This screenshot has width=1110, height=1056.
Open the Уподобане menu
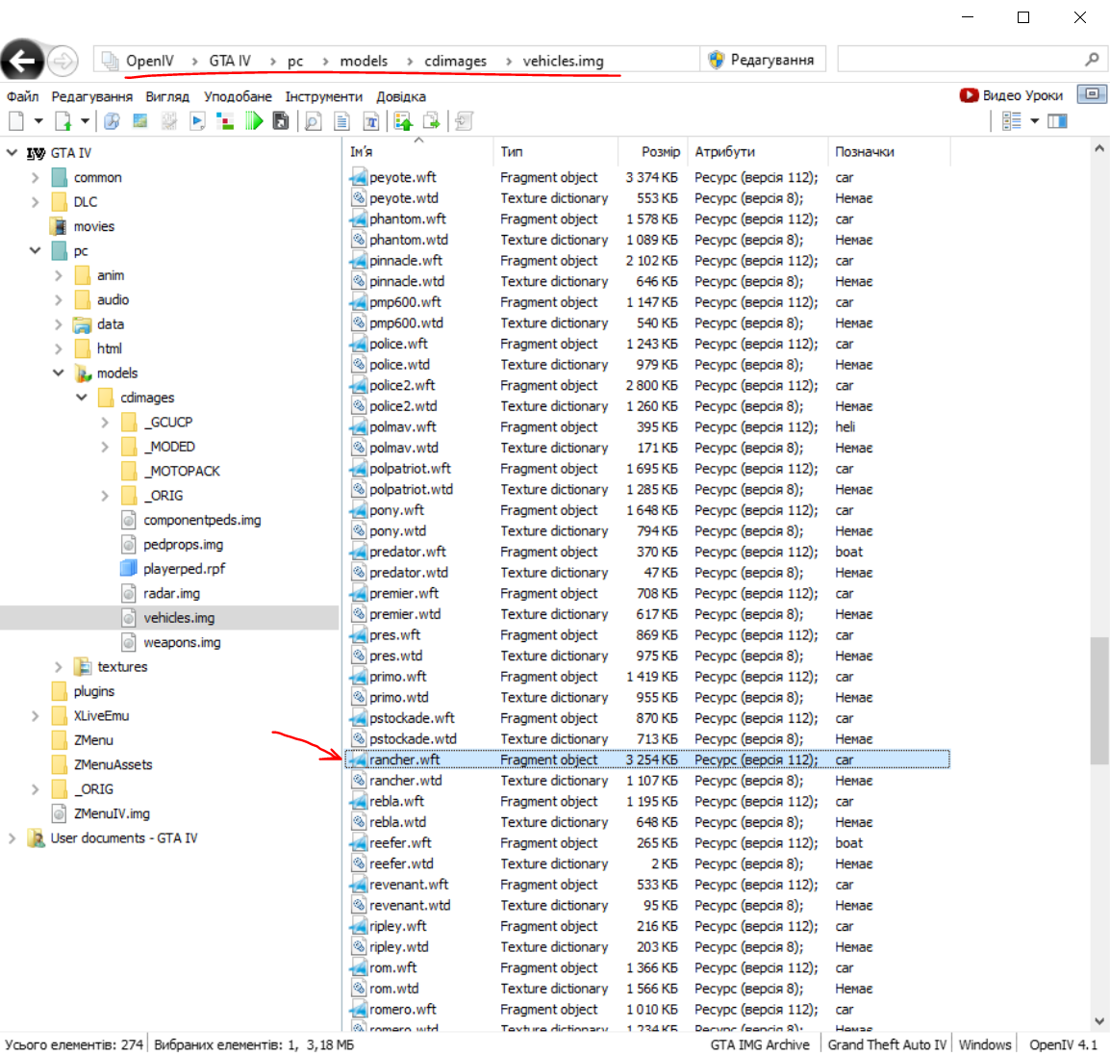click(238, 96)
